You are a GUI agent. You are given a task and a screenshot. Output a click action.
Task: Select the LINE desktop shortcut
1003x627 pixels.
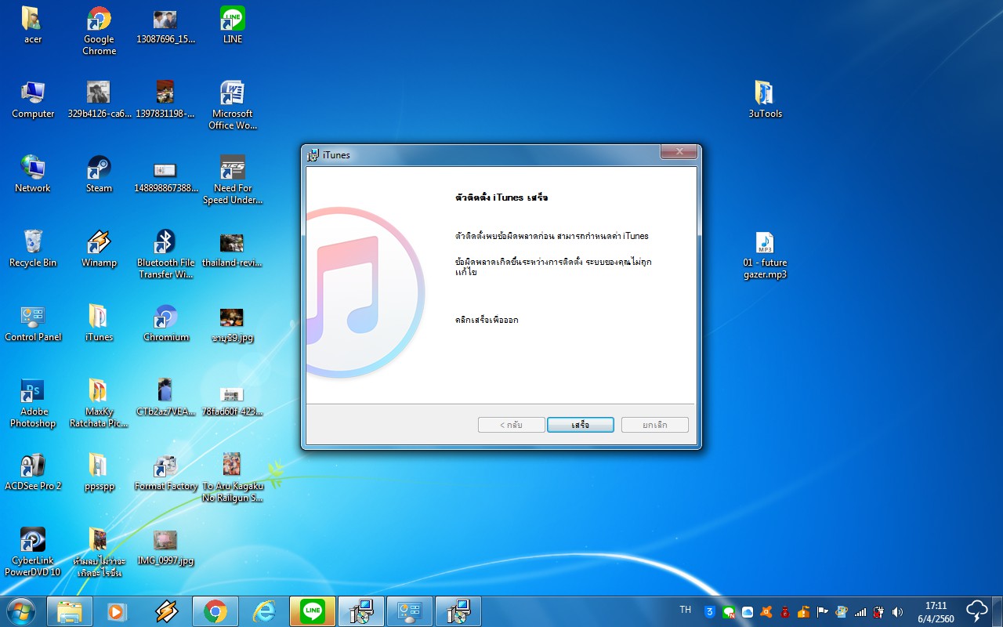233,25
